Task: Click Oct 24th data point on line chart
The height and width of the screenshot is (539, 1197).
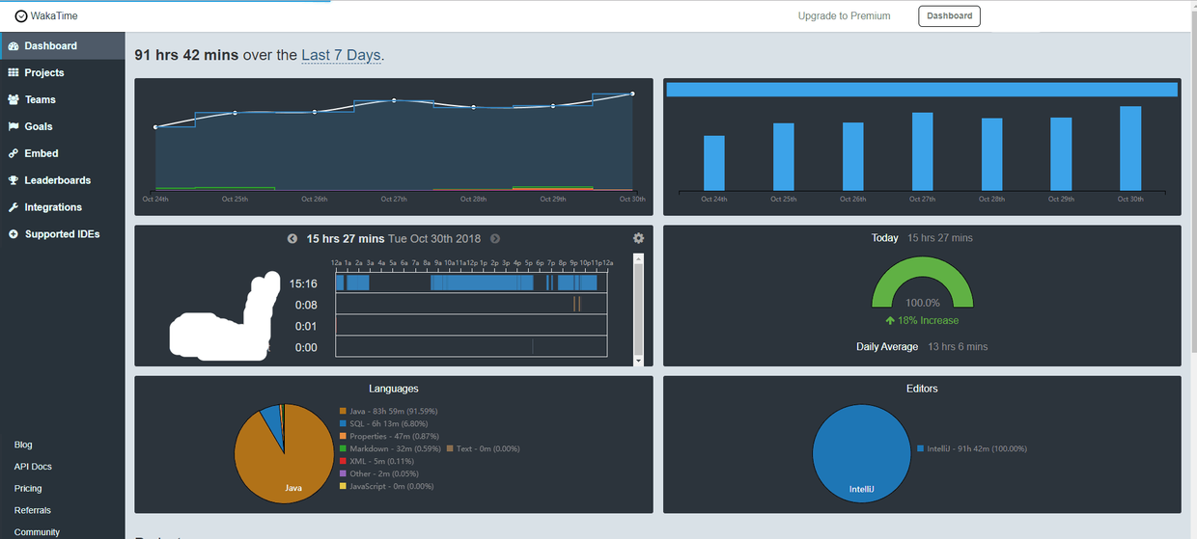Action: (155, 127)
